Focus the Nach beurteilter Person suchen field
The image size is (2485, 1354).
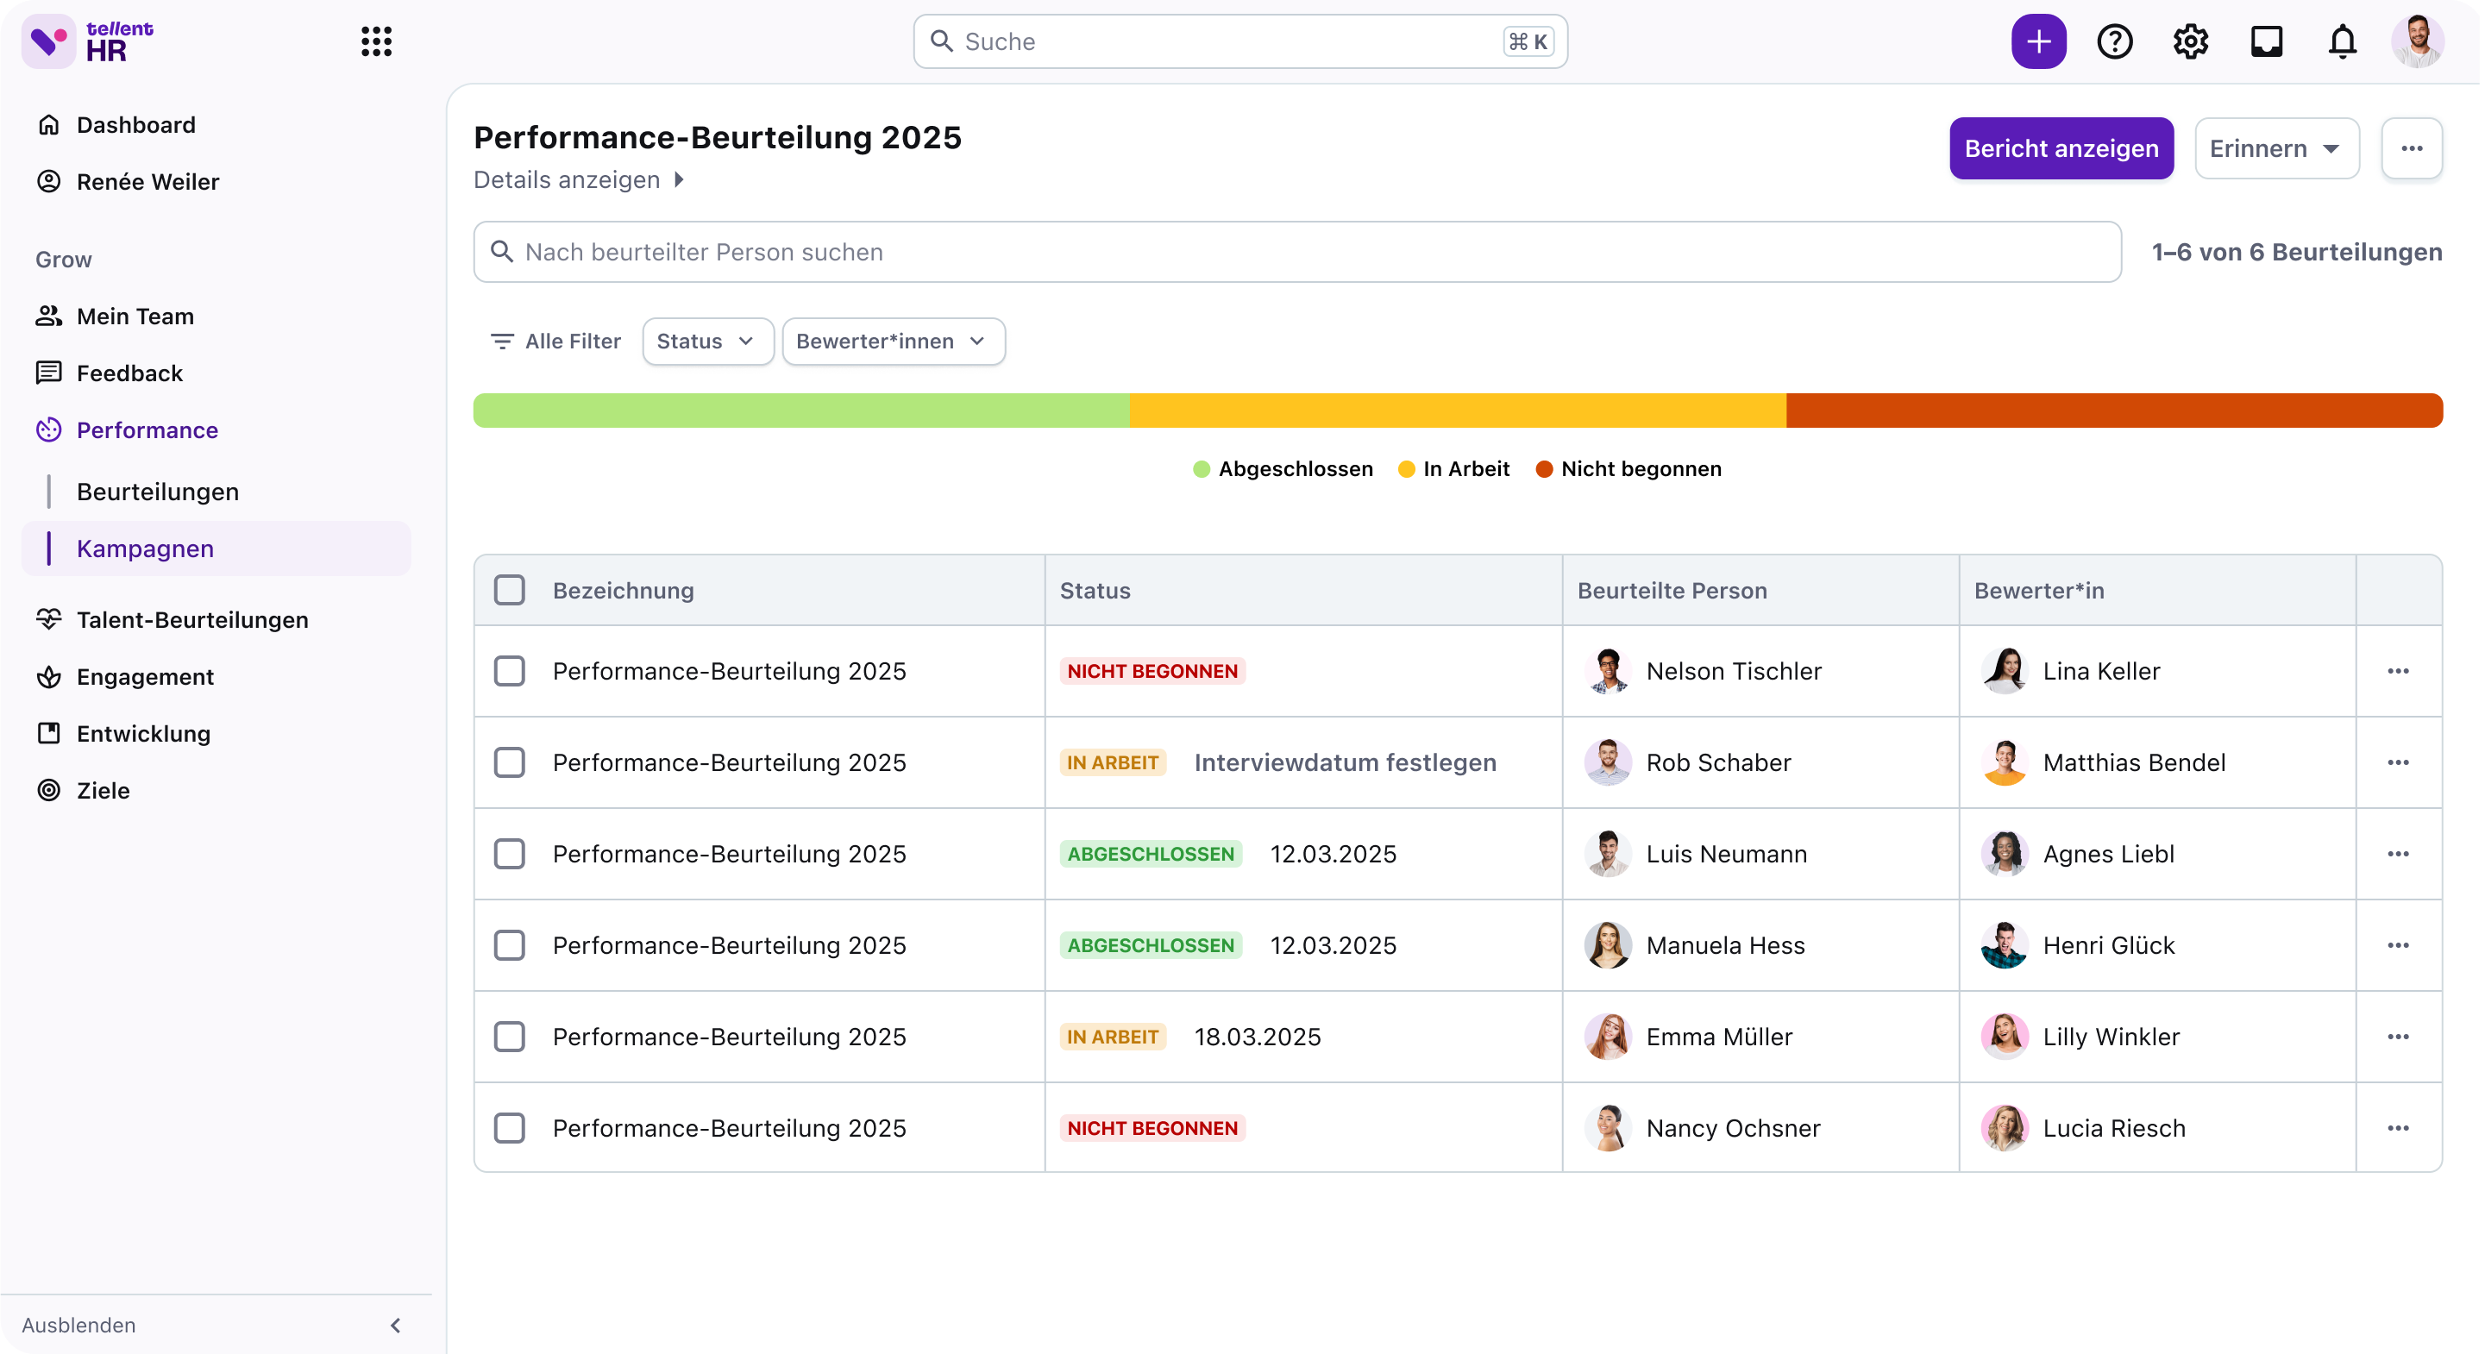pos(1296,253)
